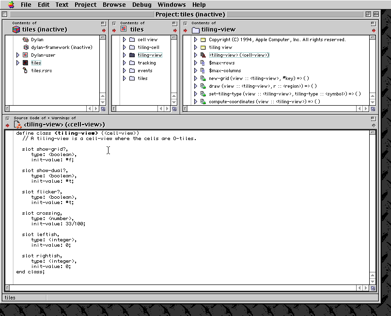Image resolution: width=391 pixels, height=316 pixels.
Task: Select the $max-columns row
Action: pyautogui.click(x=225, y=70)
